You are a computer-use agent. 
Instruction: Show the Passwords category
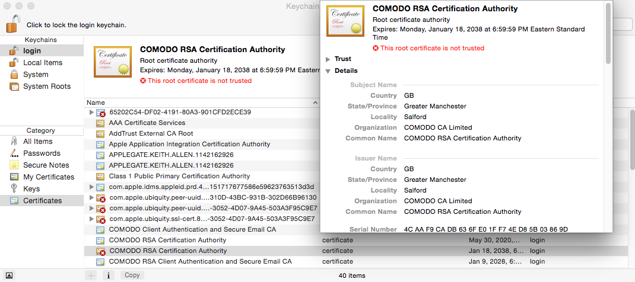click(42, 153)
